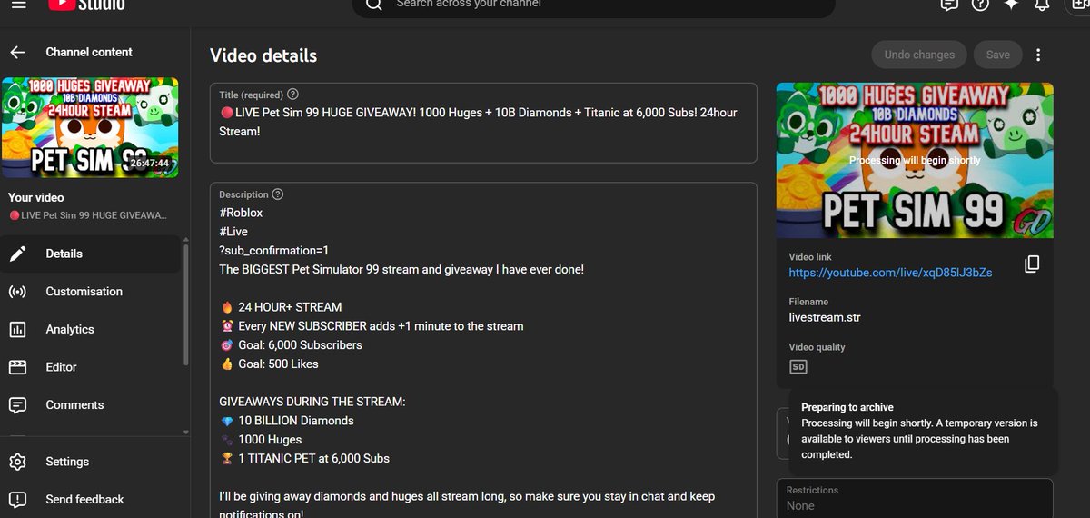Click 'GIVEAWAYS DURING THE STREAM:' line
The height and width of the screenshot is (518, 1090).
(x=312, y=402)
